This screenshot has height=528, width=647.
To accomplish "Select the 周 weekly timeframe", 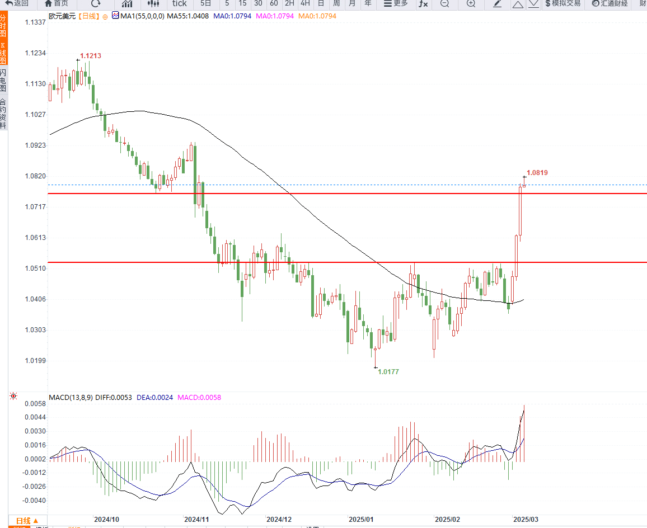I will 337,4.
